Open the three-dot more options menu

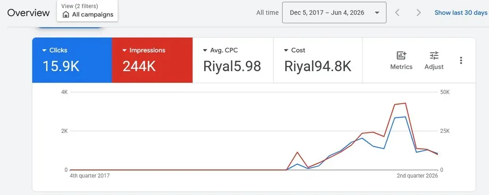pyautogui.click(x=461, y=61)
